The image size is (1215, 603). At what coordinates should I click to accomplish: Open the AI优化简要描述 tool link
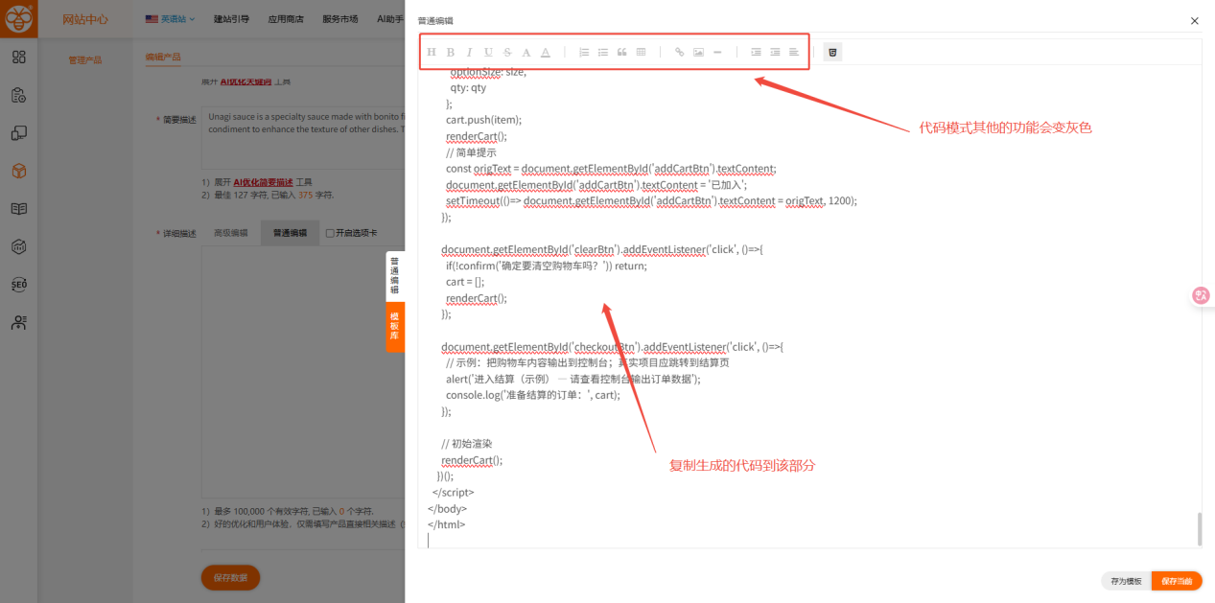point(263,181)
